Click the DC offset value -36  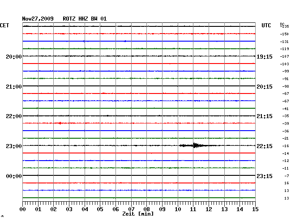[286, 131]
